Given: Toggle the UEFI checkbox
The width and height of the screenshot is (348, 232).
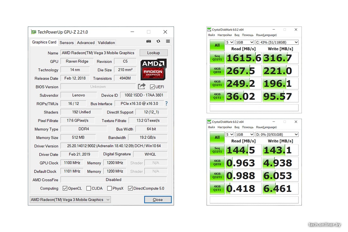Looking at the screenshot, I should pyautogui.click(x=152, y=87).
